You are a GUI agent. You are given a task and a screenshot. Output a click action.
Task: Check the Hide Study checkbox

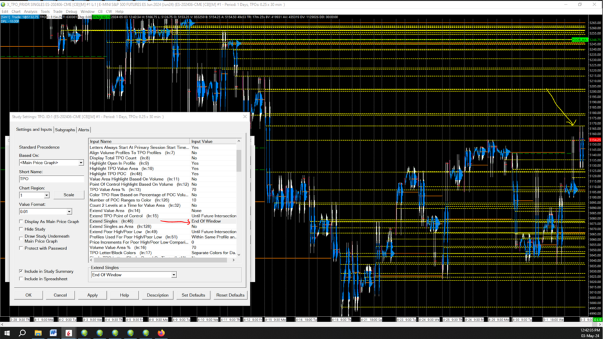coord(21,229)
